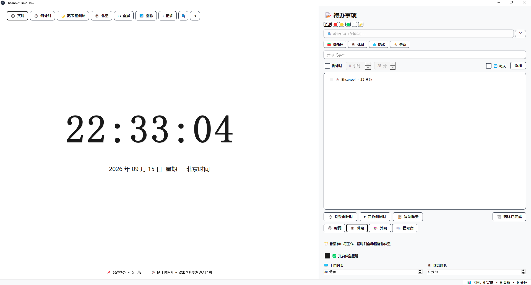Clear the task search with X button
Image resolution: width=531 pixels, height=285 pixels.
520,33
